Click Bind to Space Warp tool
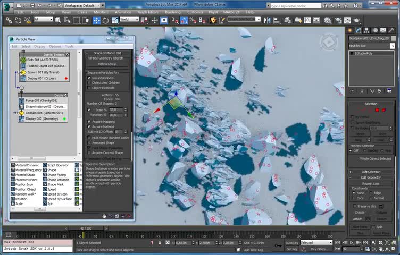 [x=27, y=20]
